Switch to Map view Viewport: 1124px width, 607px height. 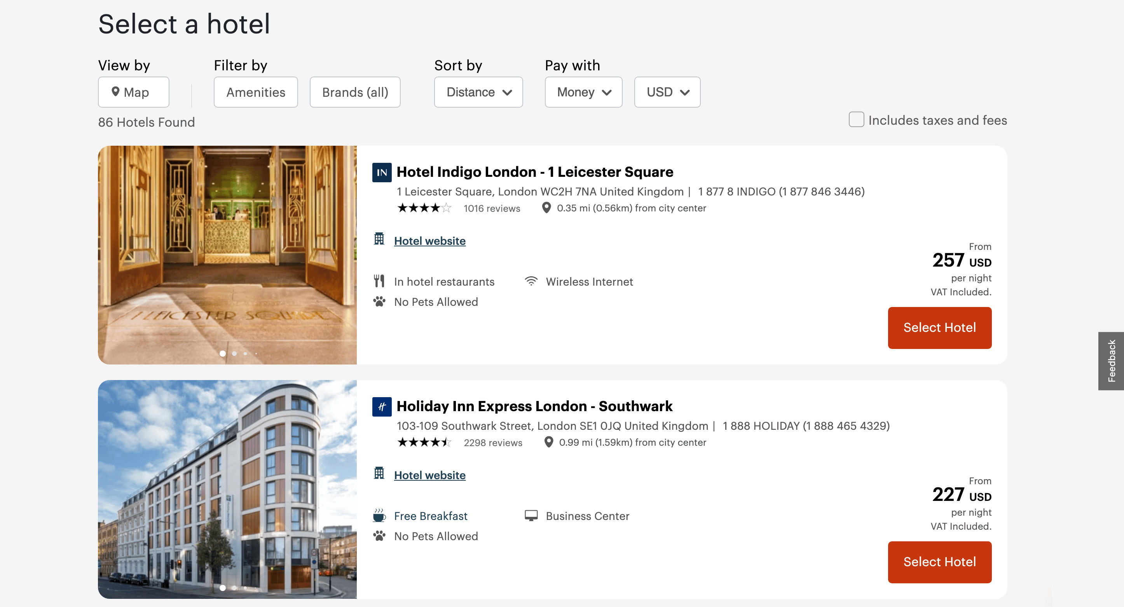[x=133, y=92]
